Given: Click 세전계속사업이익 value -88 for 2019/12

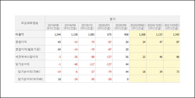Looking at the screenshot, I should (x=92, y=57).
